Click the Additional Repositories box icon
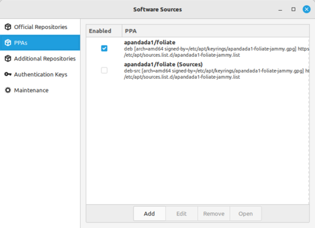 (8, 59)
